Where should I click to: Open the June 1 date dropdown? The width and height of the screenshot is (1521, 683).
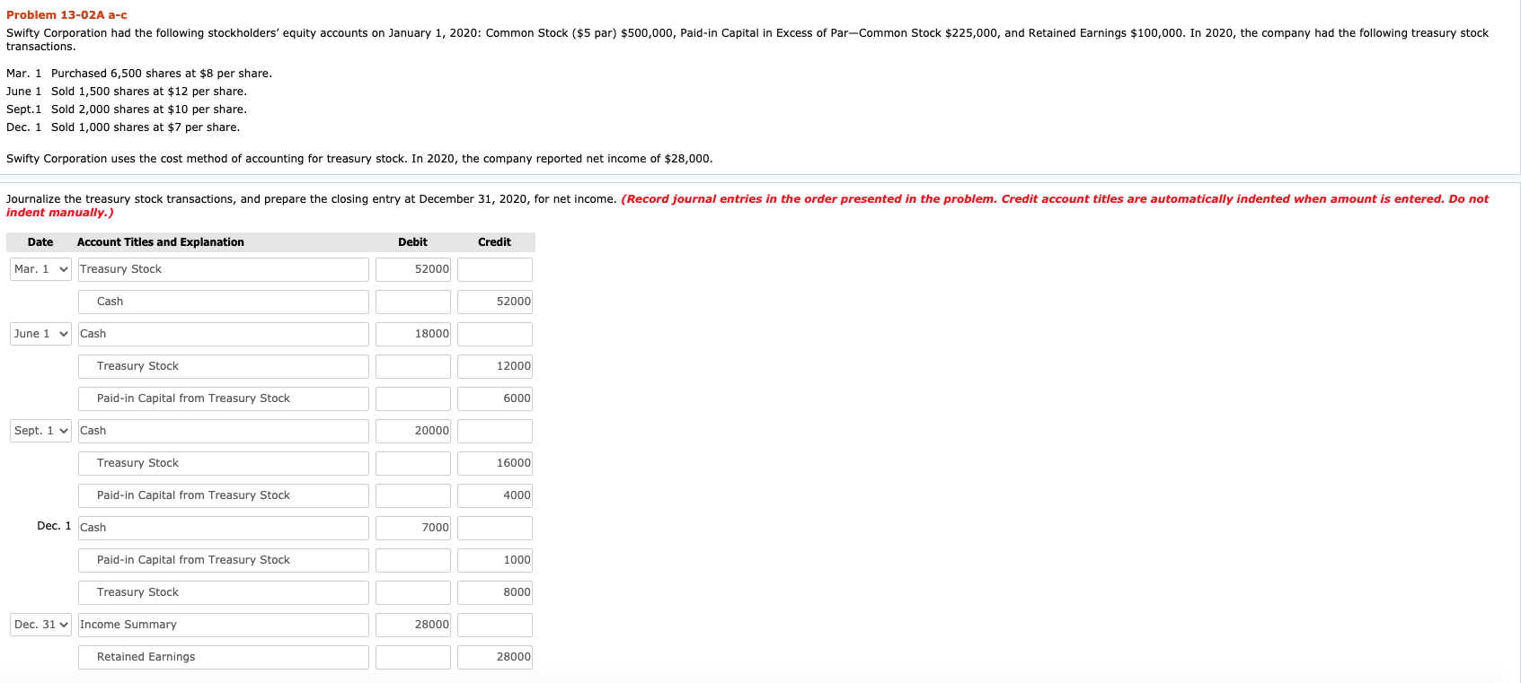[x=40, y=334]
